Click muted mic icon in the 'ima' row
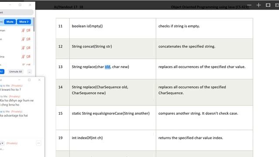The height and width of the screenshot is (157, 279). click(23, 57)
